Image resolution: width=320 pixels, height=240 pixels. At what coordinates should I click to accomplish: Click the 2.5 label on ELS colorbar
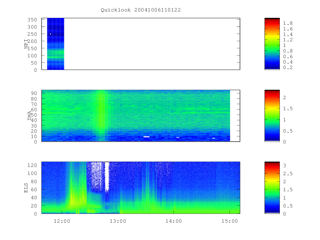point(288,174)
